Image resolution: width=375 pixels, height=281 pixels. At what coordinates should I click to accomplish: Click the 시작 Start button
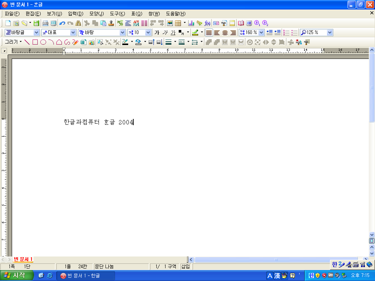point(16,276)
